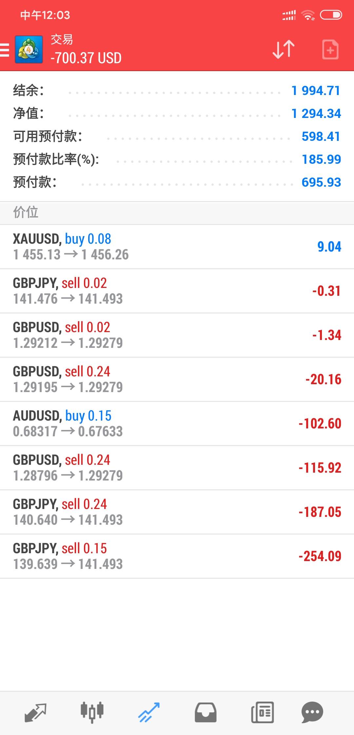Open the Quotes tab arrows icon
The height and width of the screenshot is (735, 354).
[x=35, y=712]
